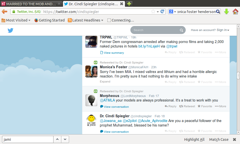Favorite Monica's Foster tweet
The image size is (240, 144).
pos(205,82)
